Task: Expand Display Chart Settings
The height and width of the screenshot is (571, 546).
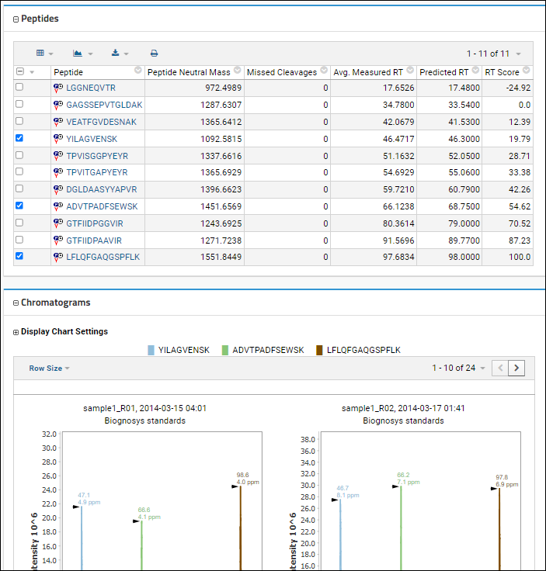Action: click(16, 332)
